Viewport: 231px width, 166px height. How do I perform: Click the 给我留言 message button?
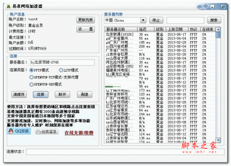47,131
